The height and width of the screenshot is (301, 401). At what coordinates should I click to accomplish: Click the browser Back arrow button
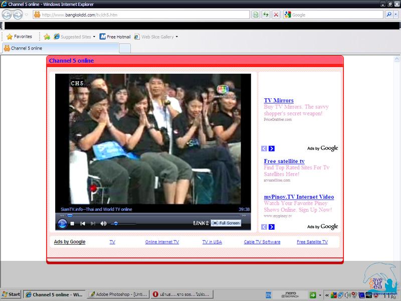tap(7, 15)
